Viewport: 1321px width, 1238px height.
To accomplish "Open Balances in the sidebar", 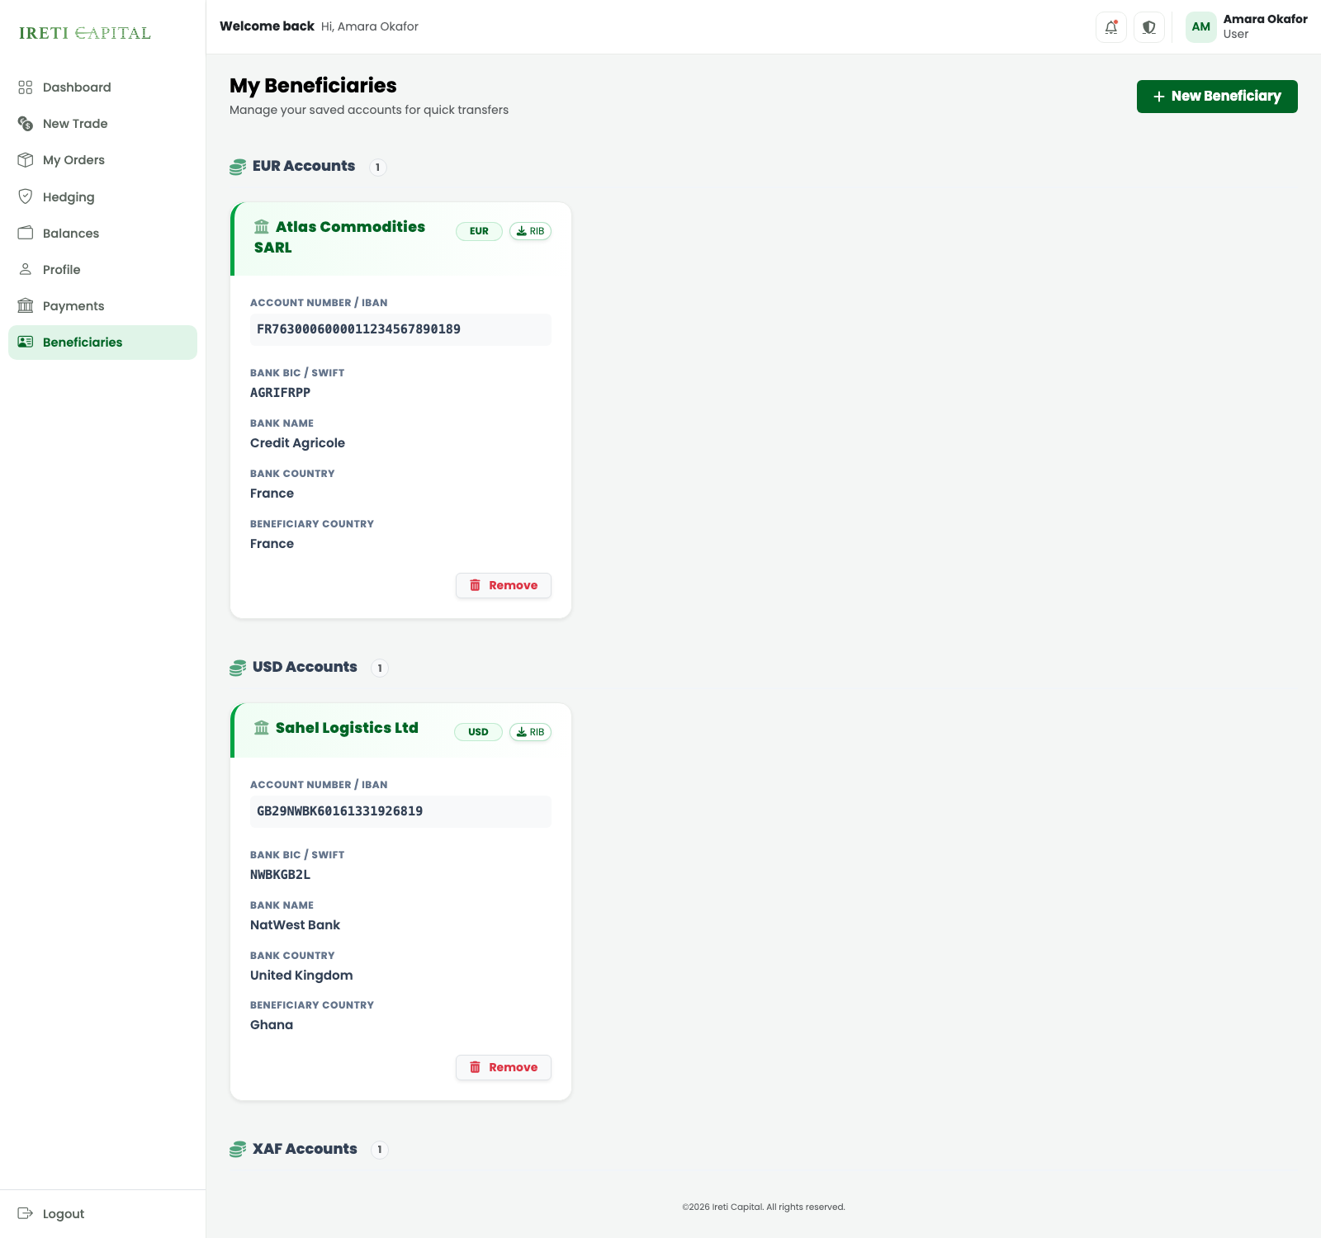I will pos(102,234).
